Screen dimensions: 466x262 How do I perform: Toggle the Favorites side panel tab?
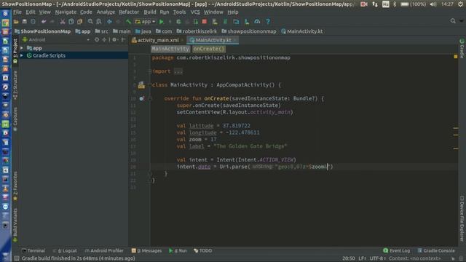15,186
